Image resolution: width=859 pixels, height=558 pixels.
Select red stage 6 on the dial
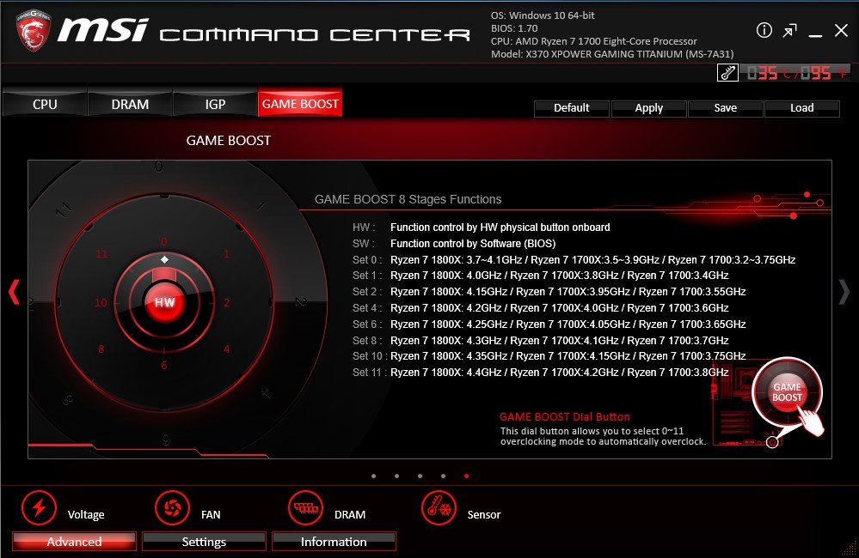point(163,365)
